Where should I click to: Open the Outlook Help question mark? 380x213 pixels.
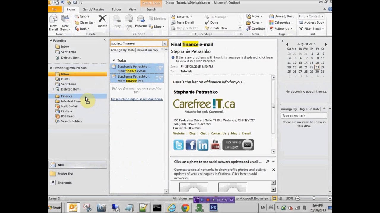coord(330,9)
